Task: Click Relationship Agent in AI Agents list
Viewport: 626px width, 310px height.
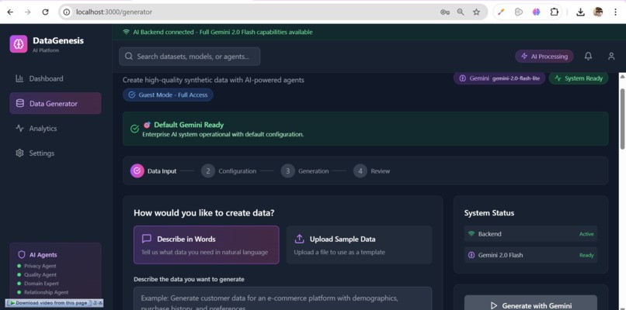Action: [x=47, y=292]
